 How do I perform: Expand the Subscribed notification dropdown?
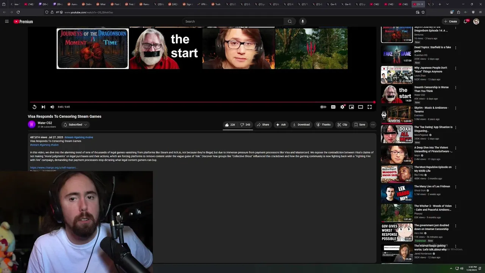pos(75,125)
